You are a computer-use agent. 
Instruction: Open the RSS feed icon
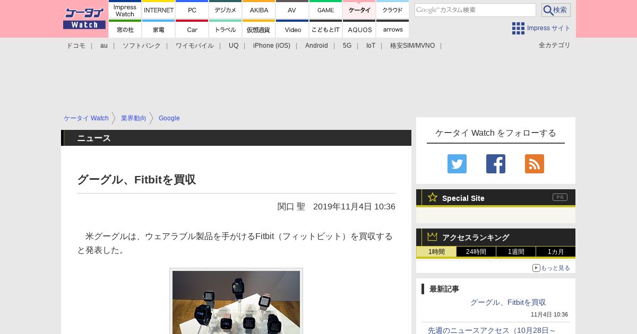(x=535, y=164)
